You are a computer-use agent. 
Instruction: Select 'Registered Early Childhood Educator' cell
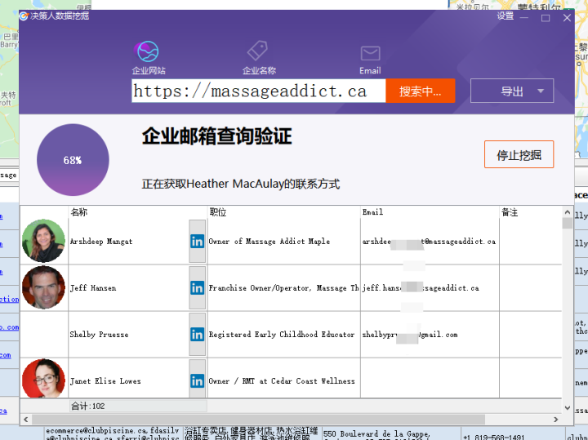(x=284, y=335)
